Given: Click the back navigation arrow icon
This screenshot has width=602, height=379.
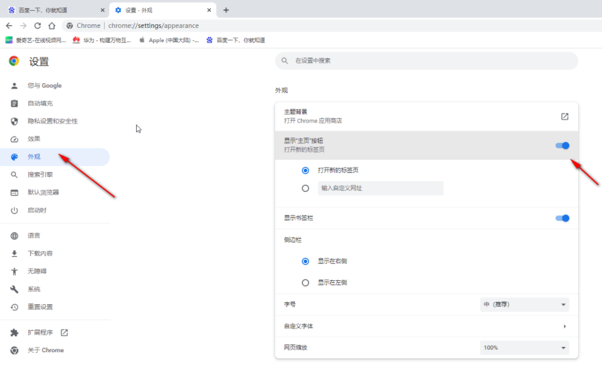Looking at the screenshot, I should pos(9,26).
